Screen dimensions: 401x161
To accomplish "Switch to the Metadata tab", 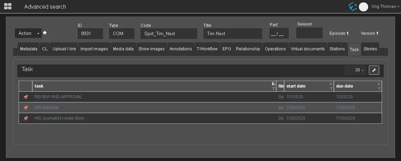I will click(x=28, y=49).
